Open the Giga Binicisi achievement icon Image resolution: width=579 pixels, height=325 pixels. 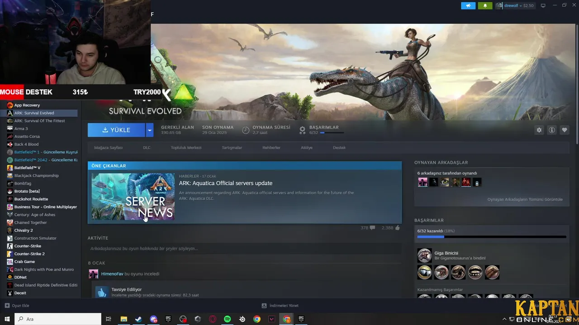pos(424,255)
